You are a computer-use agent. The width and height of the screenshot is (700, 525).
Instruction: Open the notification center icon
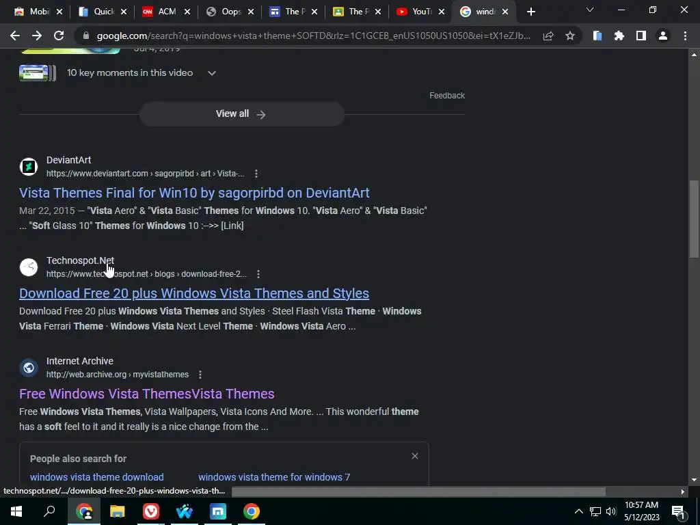click(679, 511)
